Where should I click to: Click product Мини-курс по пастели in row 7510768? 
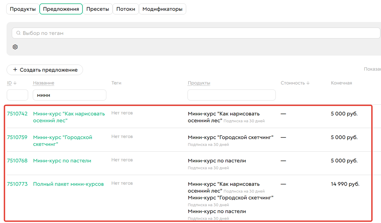217,161
